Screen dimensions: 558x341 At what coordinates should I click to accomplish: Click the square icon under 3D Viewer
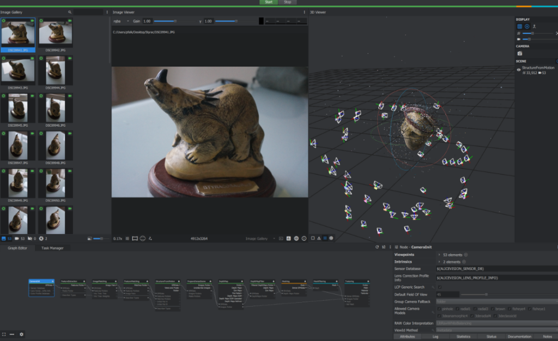click(x=313, y=238)
